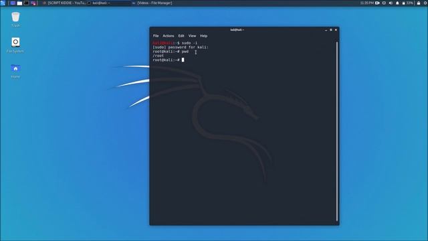The width and height of the screenshot is (428, 241).
Task: Select the Trash desktop icon
Action: 15,19
